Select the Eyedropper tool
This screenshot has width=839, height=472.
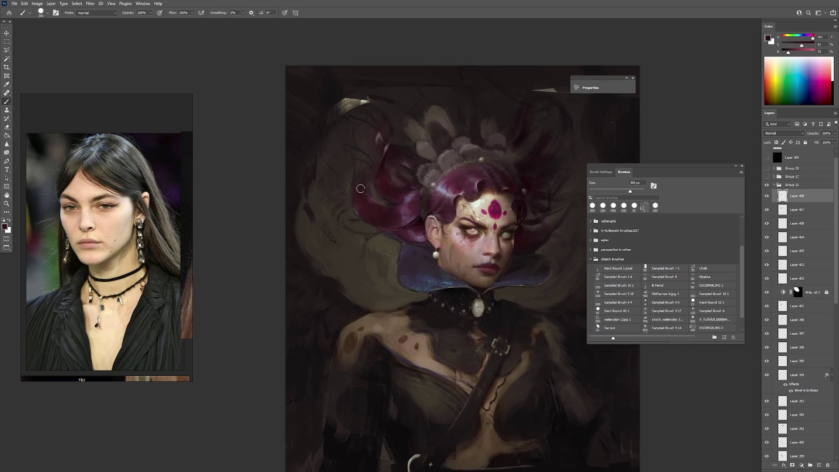click(x=7, y=84)
